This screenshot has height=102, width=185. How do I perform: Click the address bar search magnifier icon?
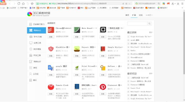click(159, 4)
